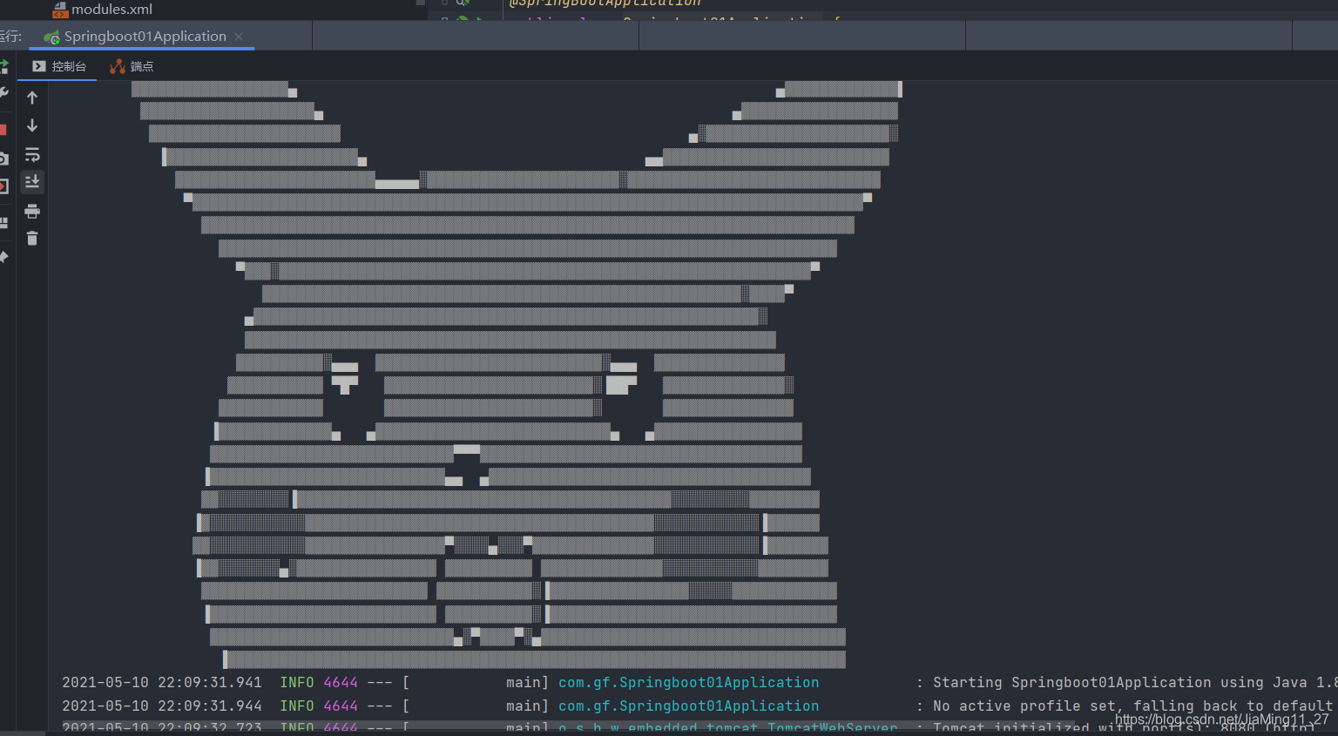The height and width of the screenshot is (736, 1338).
Task: Dump threads with the camera icon
Action: tap(3, 159)
